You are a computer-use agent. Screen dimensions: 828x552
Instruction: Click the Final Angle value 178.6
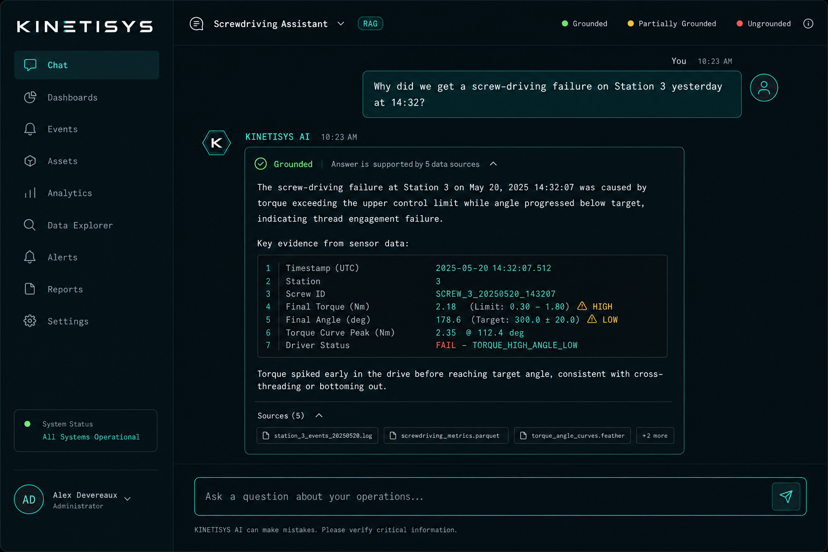point(448,319)
